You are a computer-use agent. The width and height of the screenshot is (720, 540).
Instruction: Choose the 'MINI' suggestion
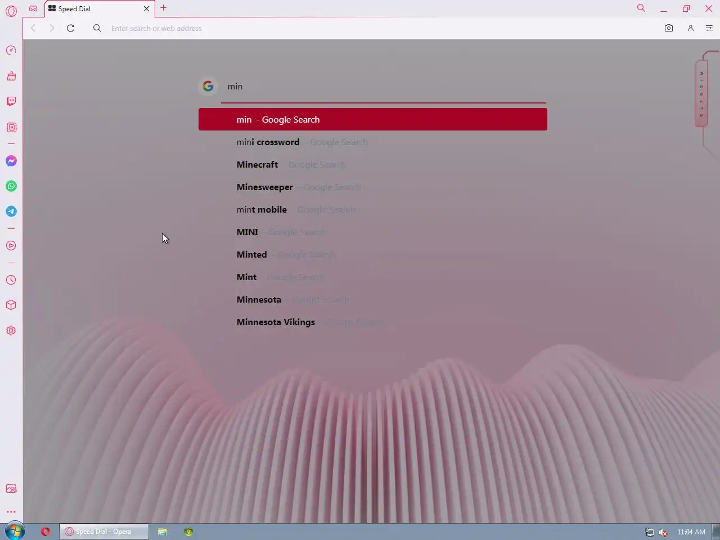click(373, 232)
